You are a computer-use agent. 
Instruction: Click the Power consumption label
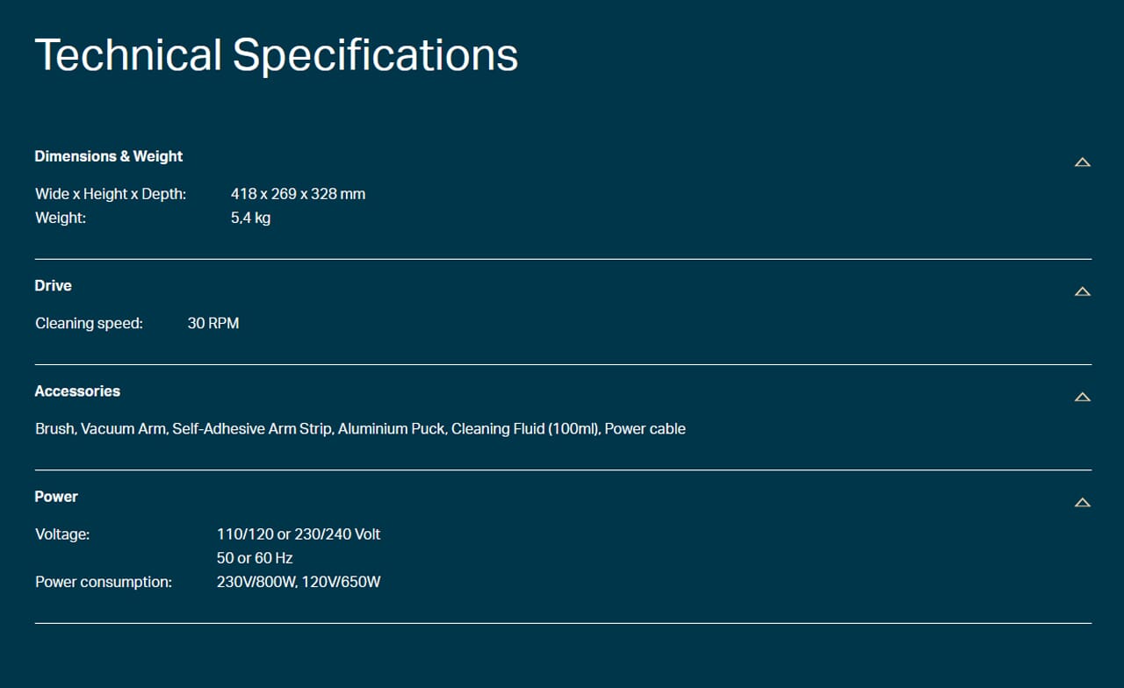coord(104,582)
